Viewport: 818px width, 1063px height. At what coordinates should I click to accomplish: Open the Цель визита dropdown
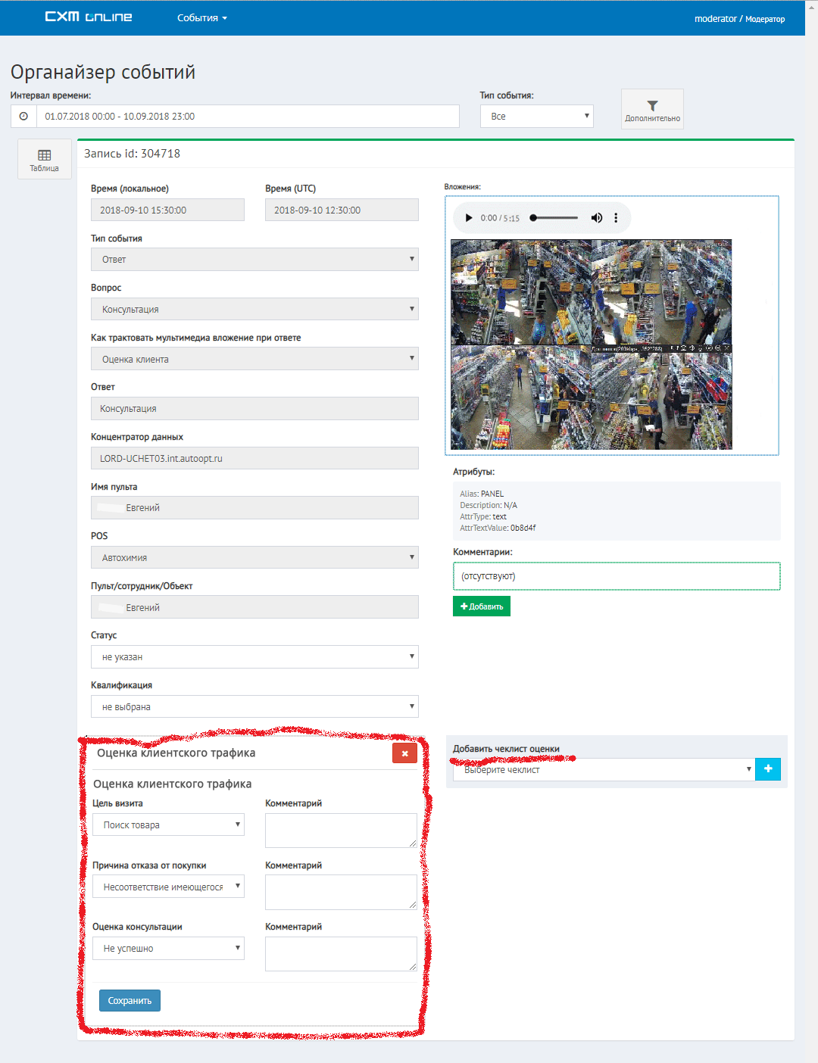pyautogui.click(x=168, y=825)
